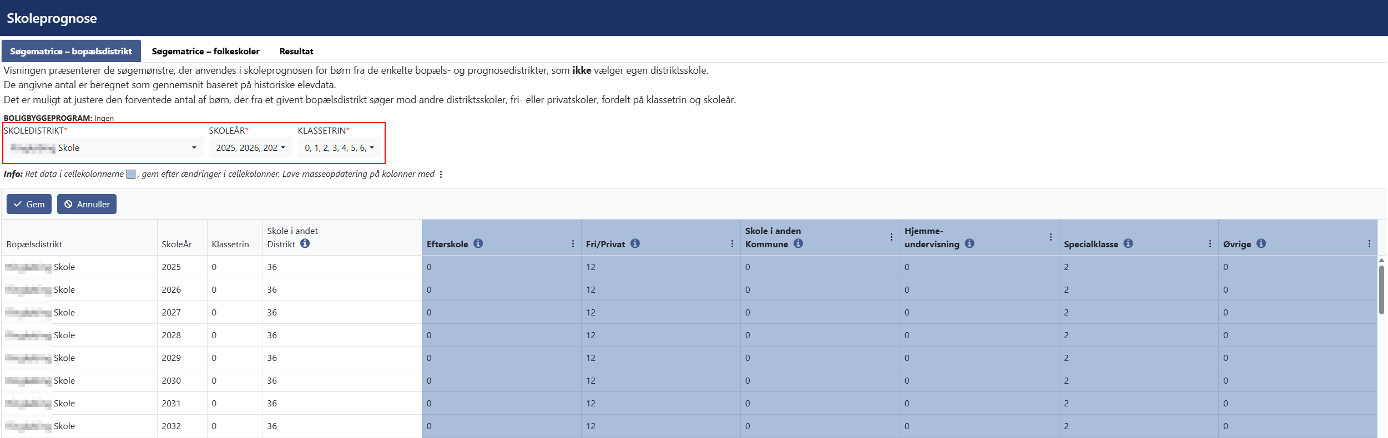Click info icon for Skole i anden Kommune
Image resolution: width=1388 pixels, height=438 pixels.
[x=798, y=243]
